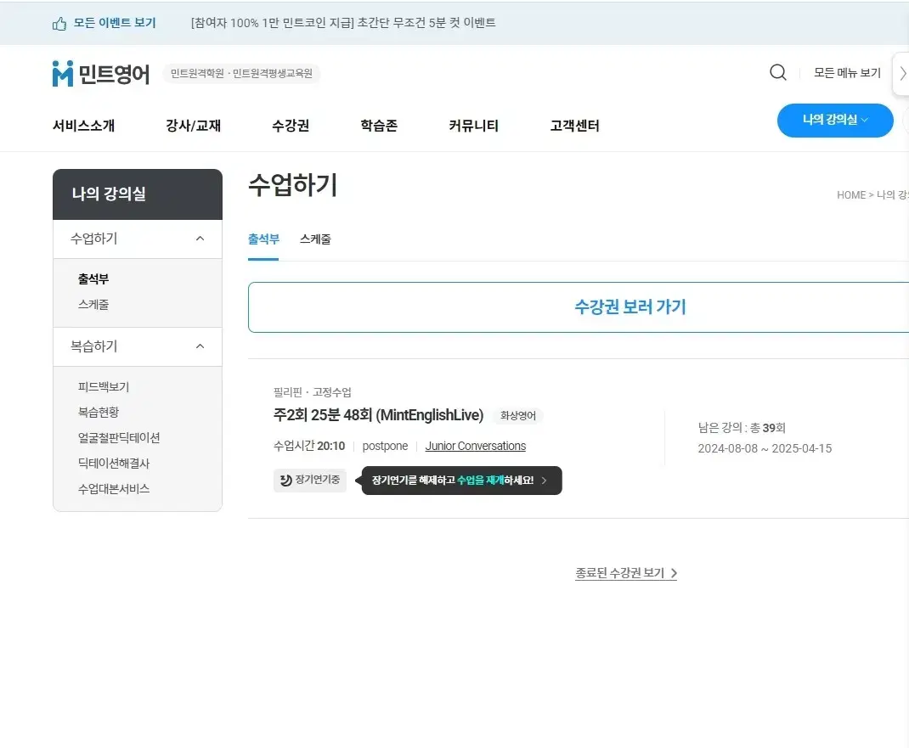Select 출석부 in the sidebar

click(93, 279)
